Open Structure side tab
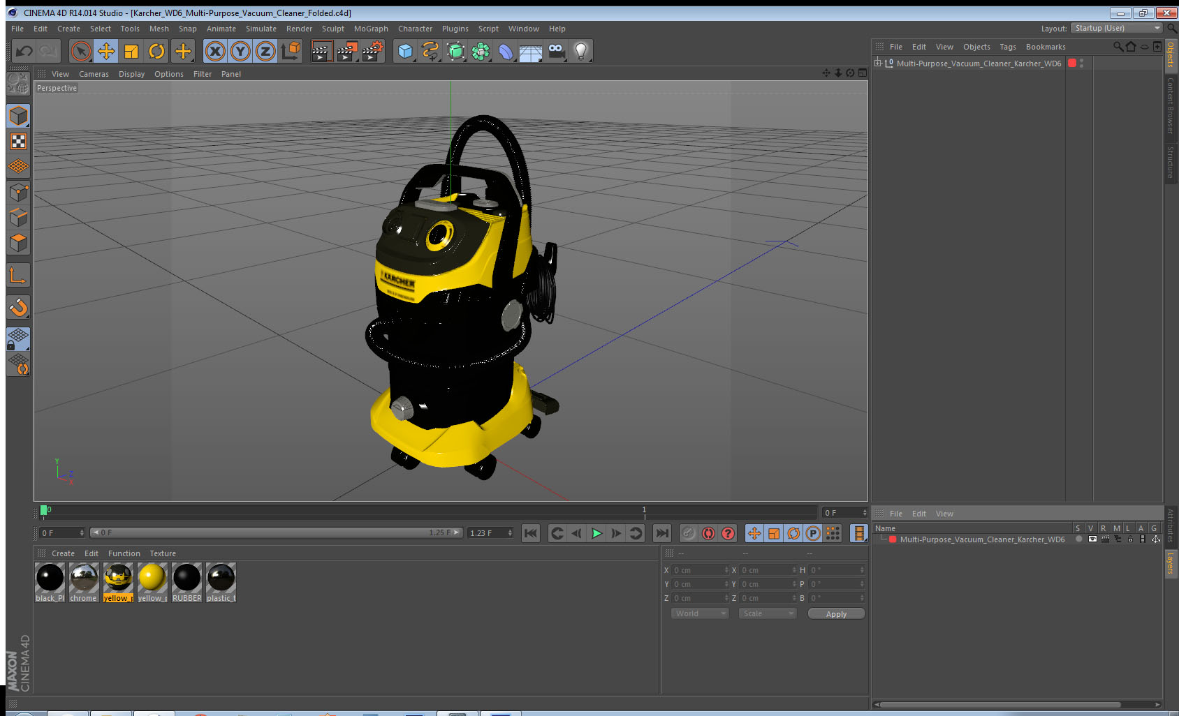This screenshot has width=1179, height=716. (x=1171, y=162)
